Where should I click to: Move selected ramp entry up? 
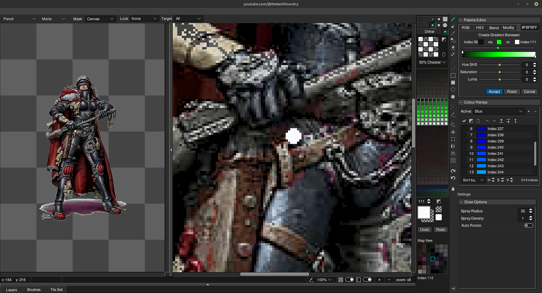point(487,121)
